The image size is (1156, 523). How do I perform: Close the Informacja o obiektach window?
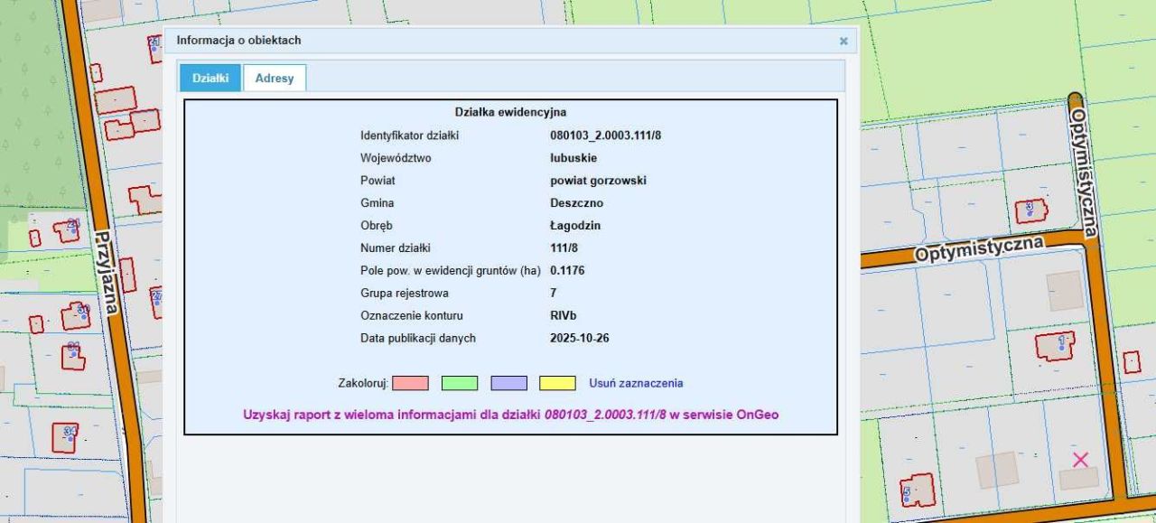tap(842, 41)
